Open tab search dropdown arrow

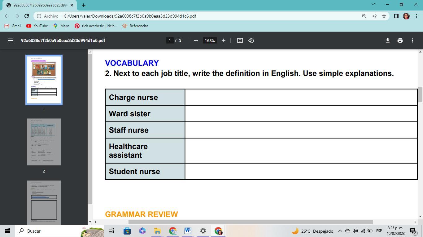coord(373,4)
